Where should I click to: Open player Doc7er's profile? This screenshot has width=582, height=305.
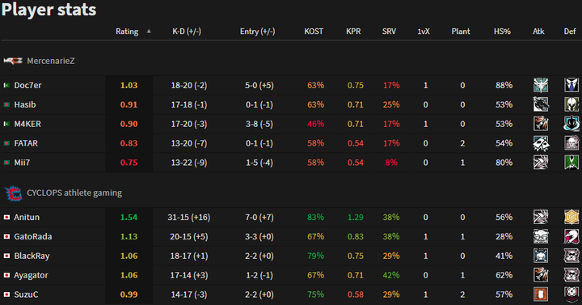click(27, 85)
